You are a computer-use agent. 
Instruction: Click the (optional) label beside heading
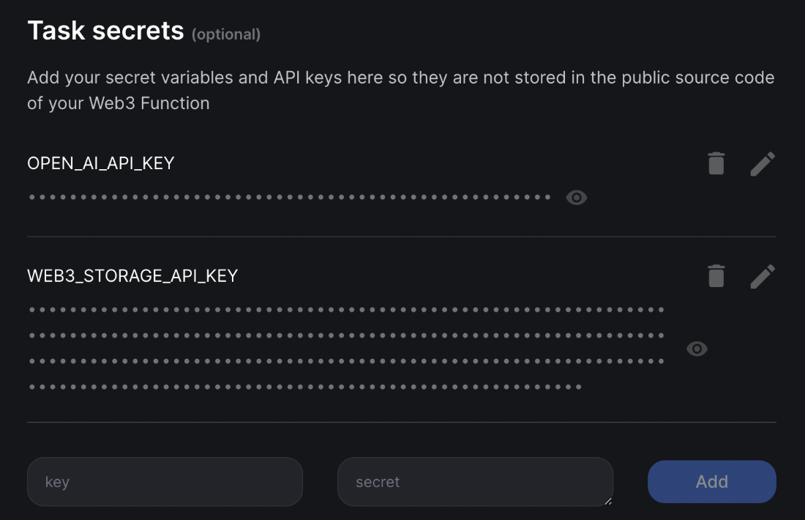(226, 34)
